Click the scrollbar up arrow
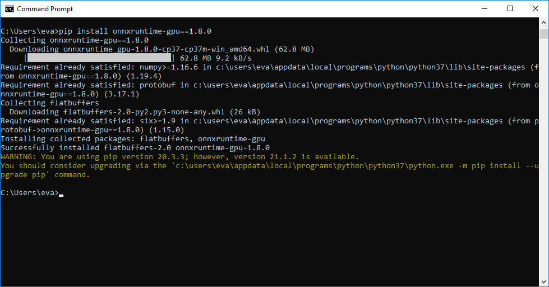This screenshot has height=287, width=549. (543, 23)
